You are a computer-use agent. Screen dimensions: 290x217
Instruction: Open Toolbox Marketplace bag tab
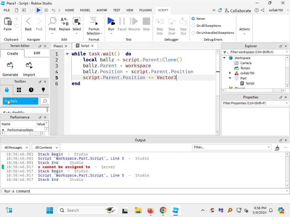[7, 90]
